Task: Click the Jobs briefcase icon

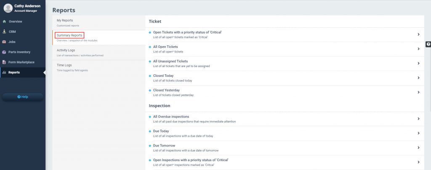Action: (x=4, y=42)
